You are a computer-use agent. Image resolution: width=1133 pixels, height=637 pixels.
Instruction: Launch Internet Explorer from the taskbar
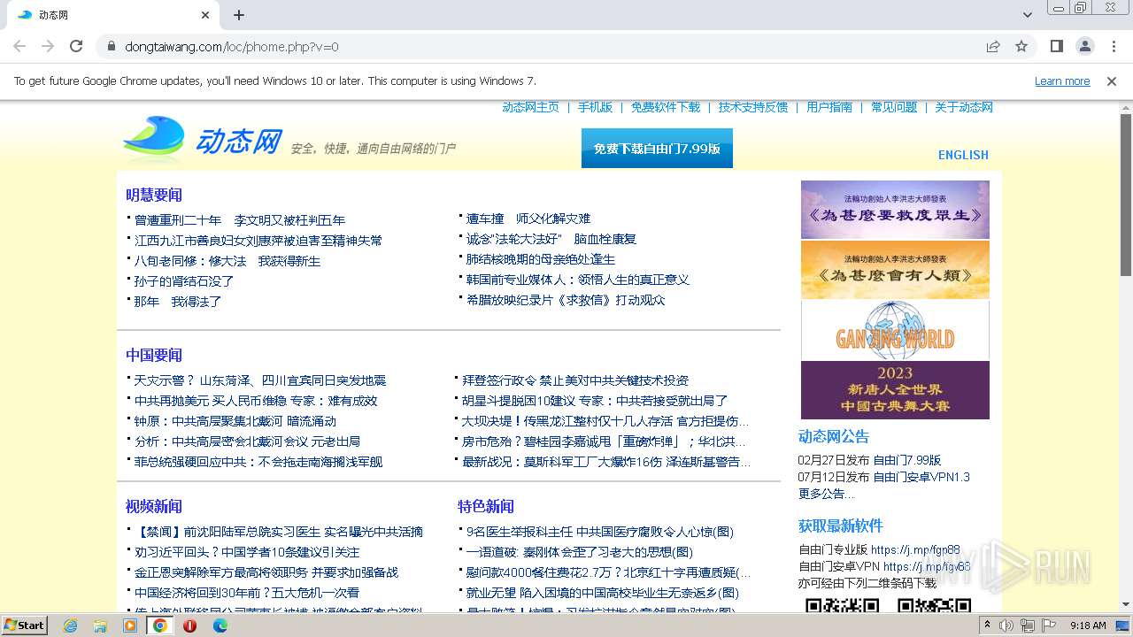tap(70, 625)
